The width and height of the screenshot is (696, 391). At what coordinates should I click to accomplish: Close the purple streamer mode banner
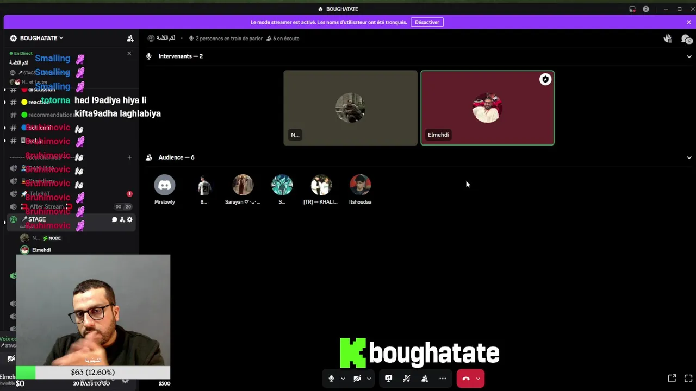tap(688, 22)
